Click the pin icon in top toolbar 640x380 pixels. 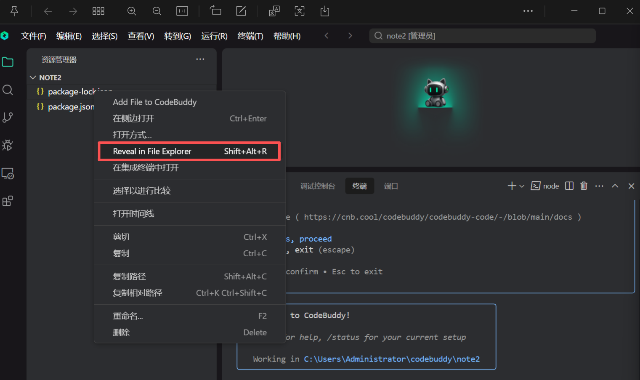coord(14,11)
